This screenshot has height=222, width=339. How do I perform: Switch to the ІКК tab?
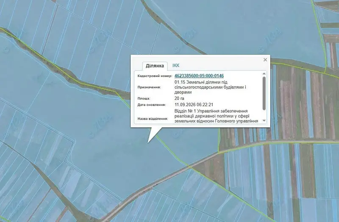coord(176,66)
